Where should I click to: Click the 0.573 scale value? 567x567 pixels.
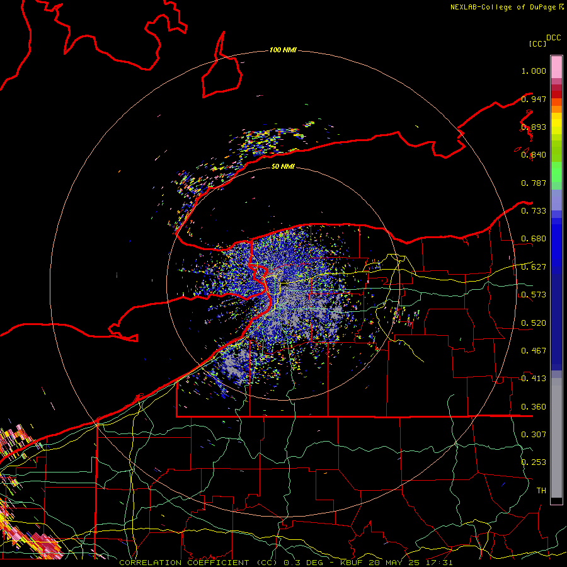(x=534, y=295)
